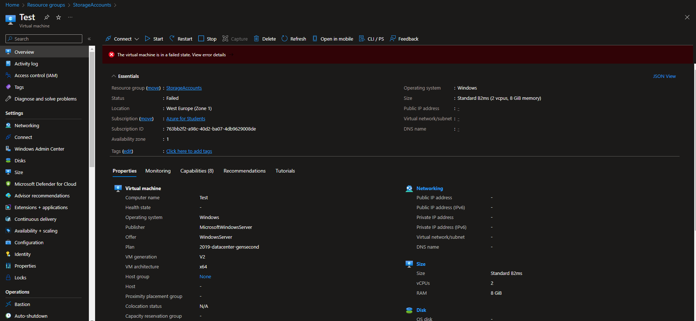
Task: Open Size heading in properties
Action: click(421, 264)
